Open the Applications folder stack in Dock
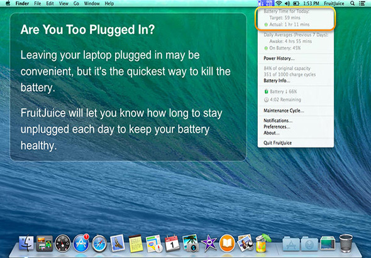The image size is (371, 258). coord(291,244)
